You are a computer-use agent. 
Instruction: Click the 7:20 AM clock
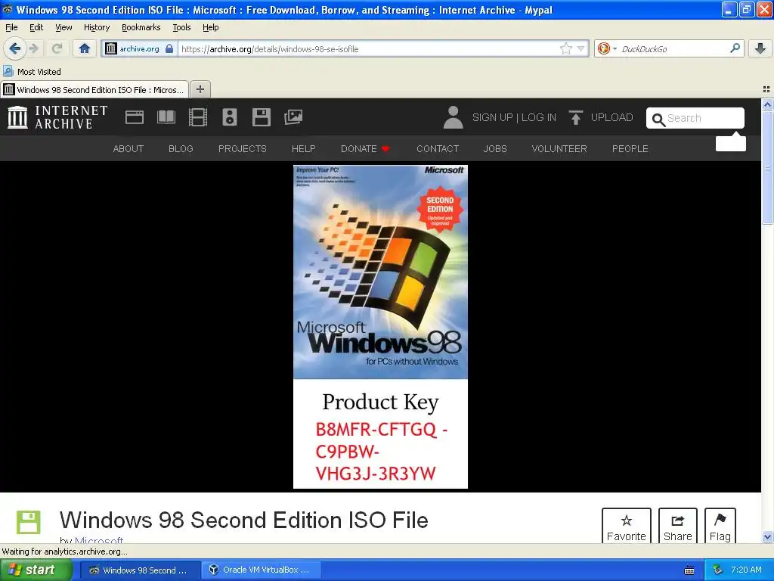pyautogui.click(x=746, y=570)
